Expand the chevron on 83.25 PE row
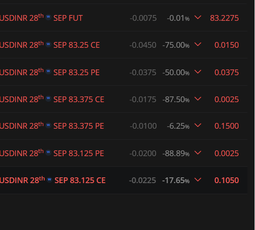255x230 pixels. tap(198, 72)
